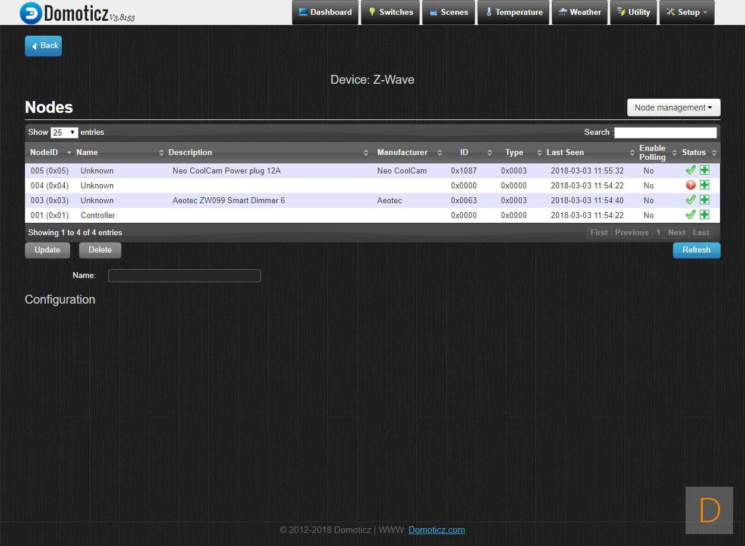Image resolution: width=745 pixels, height=546 pixels.
Task: Click the red error status icon for node 004
Action: 690,185
